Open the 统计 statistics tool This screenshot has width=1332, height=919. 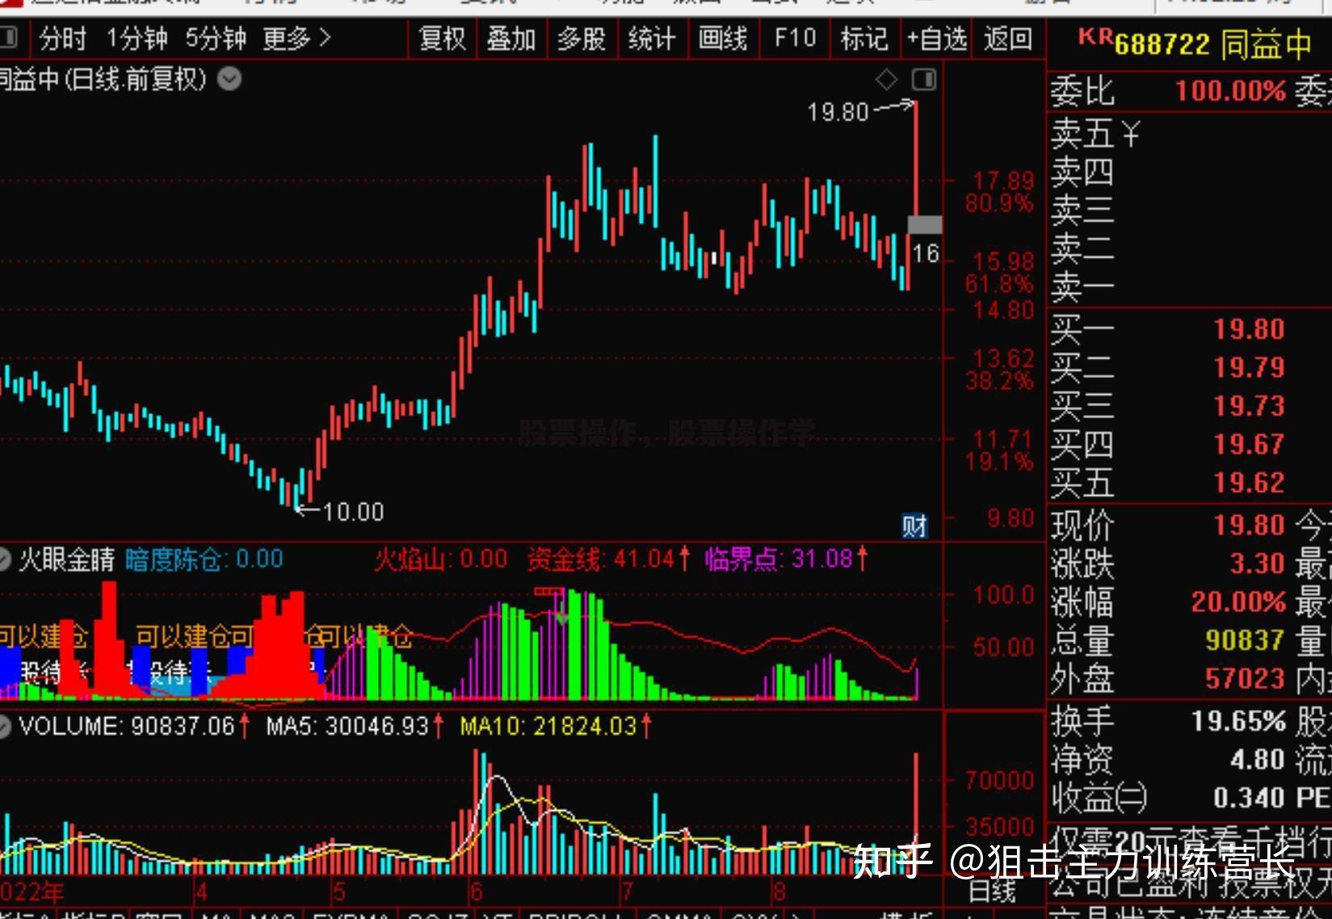[651, 38]
